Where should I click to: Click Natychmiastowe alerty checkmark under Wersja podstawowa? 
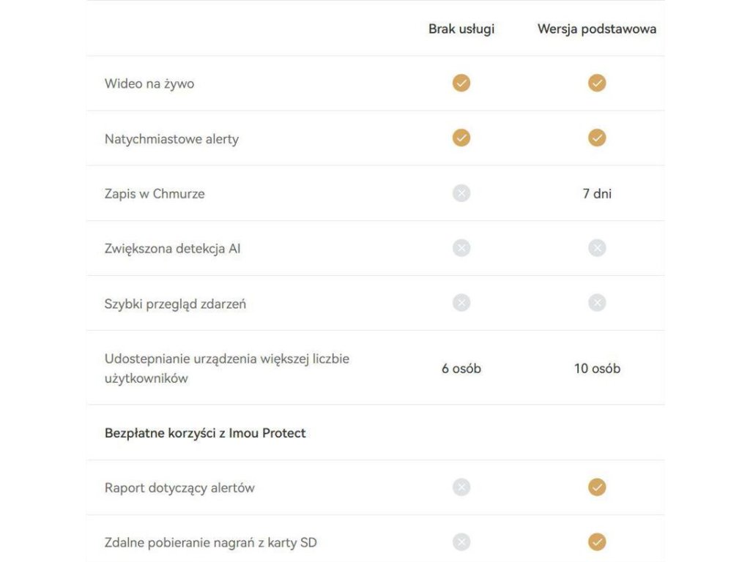597,138
